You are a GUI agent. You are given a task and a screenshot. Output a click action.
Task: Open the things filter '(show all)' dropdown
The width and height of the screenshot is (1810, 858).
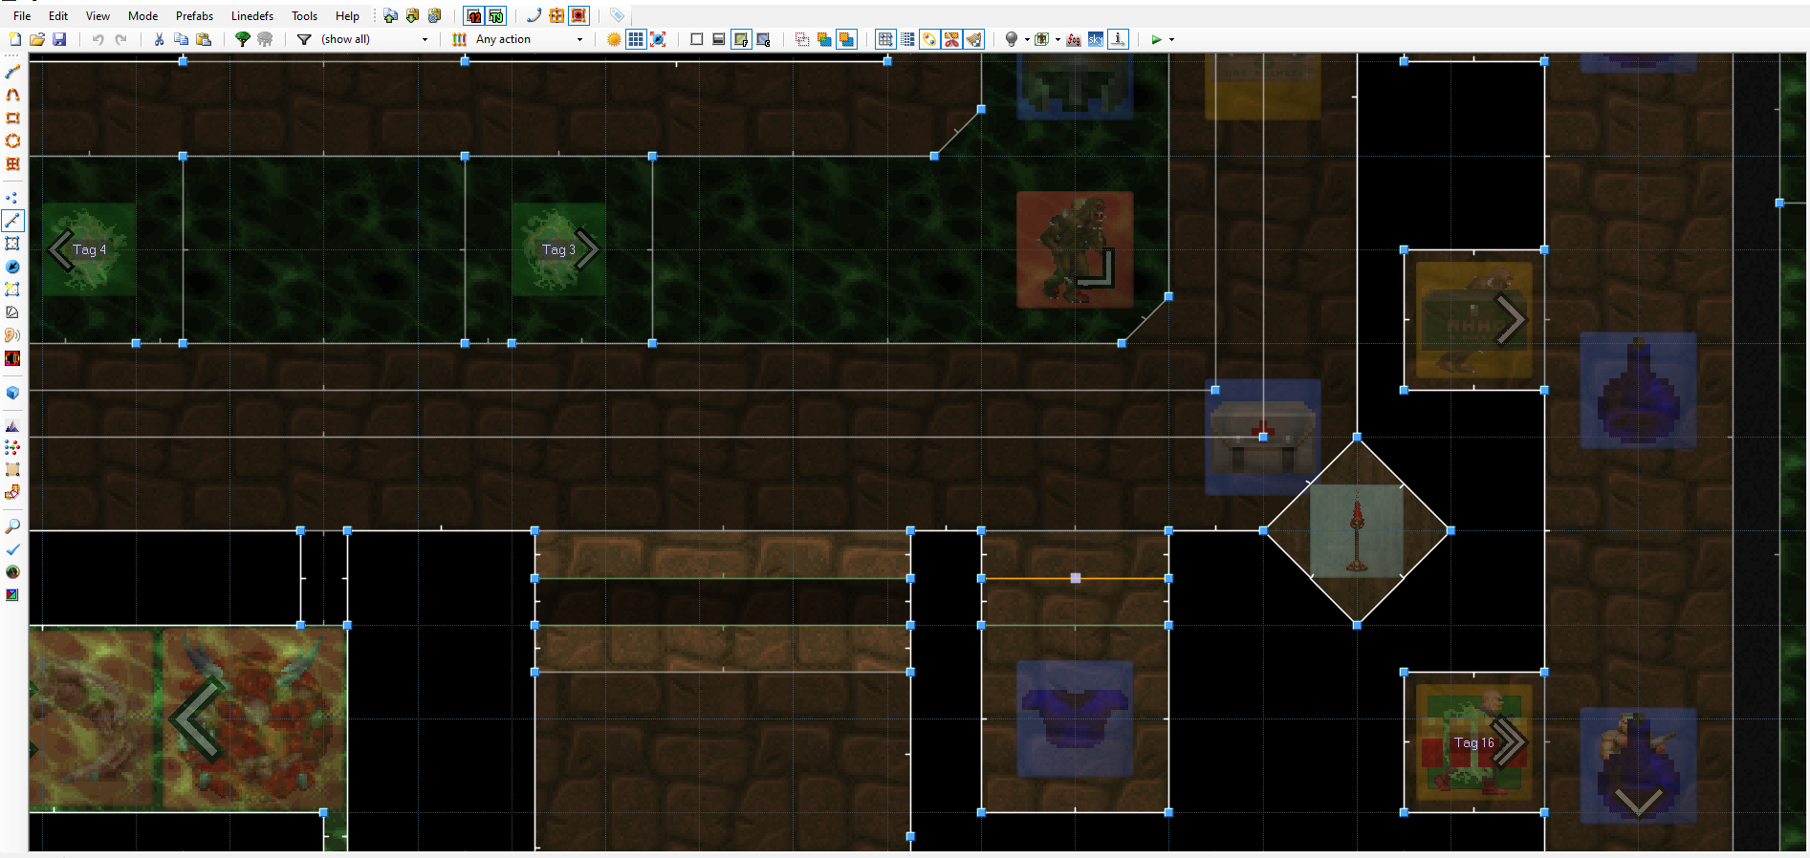pos(375,39)
